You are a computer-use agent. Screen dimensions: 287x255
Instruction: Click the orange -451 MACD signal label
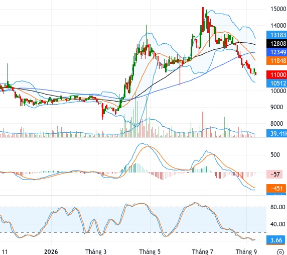276,189
